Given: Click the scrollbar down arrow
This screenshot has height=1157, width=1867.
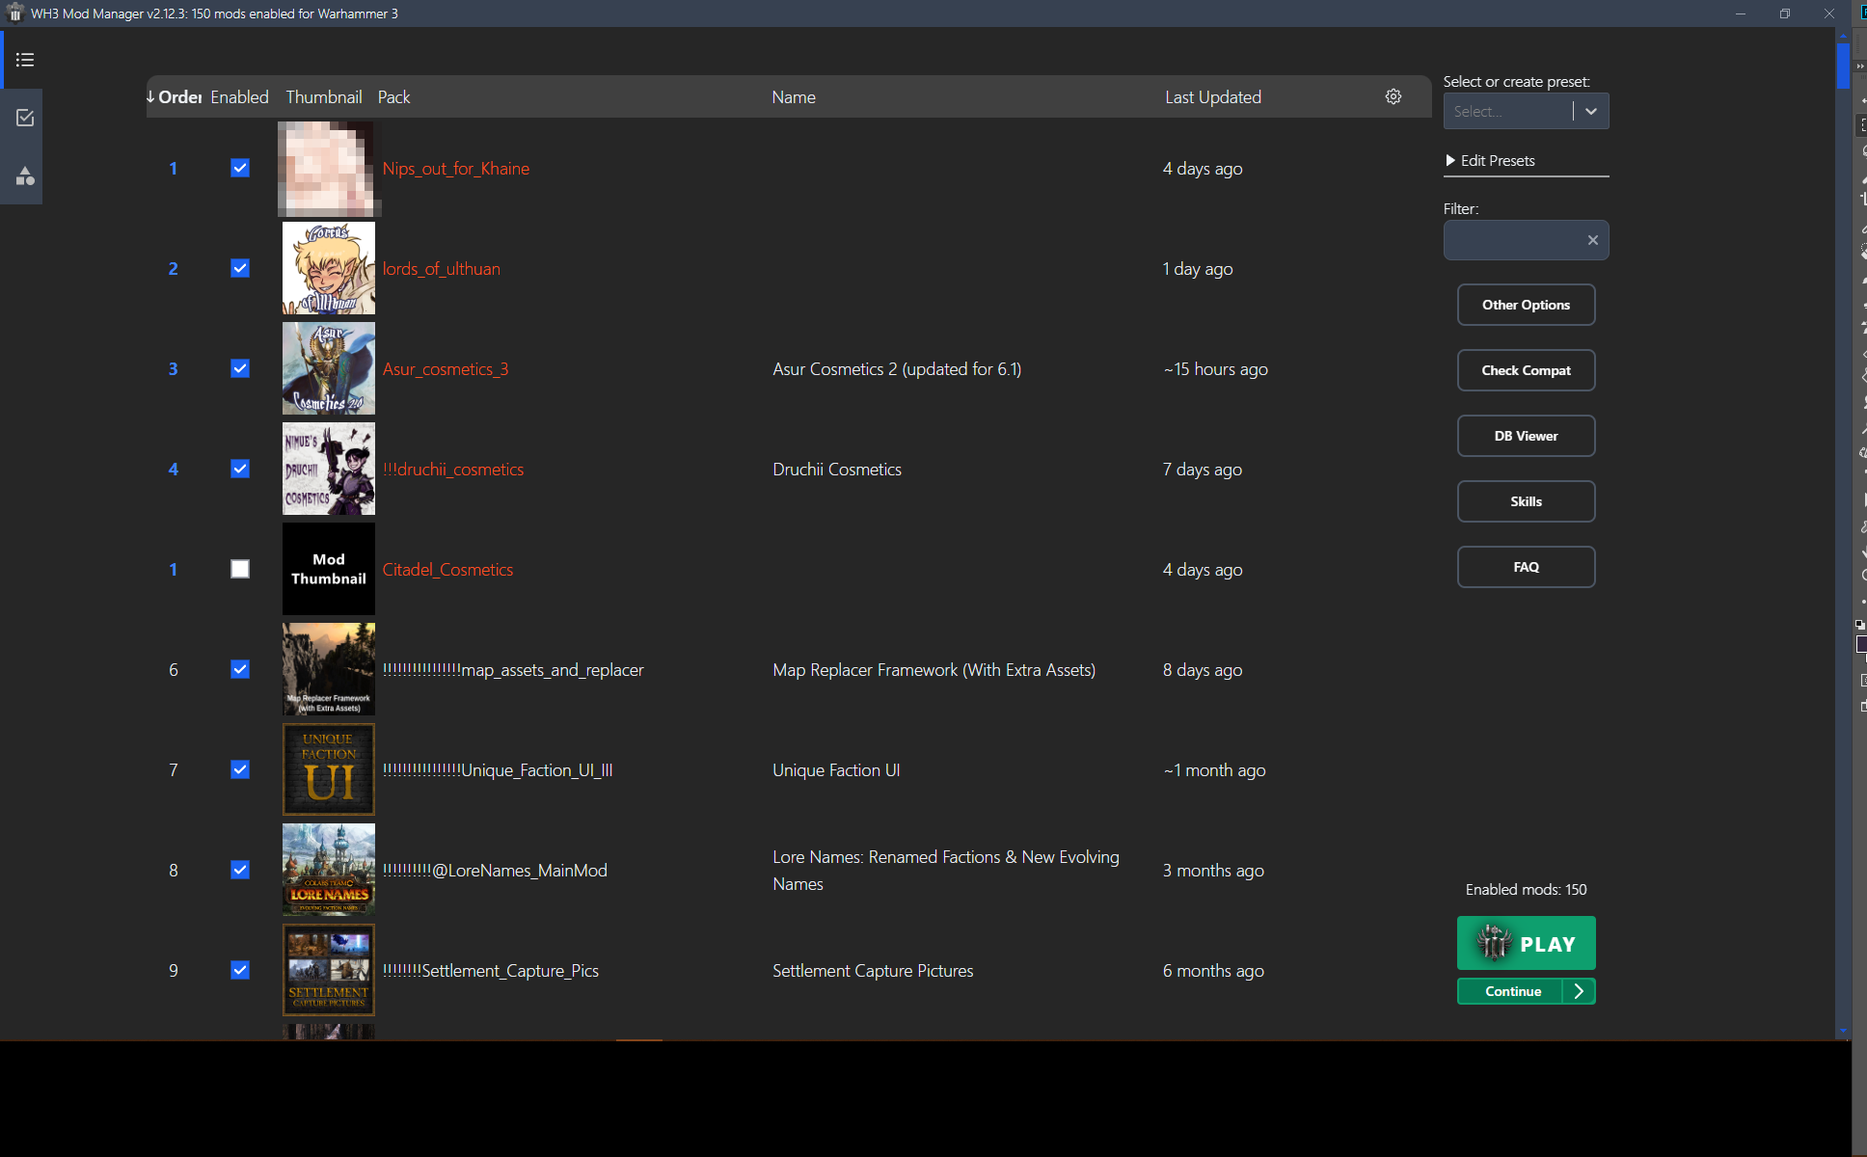Looking at the screenshot, I should [x=1843, y=1031].
